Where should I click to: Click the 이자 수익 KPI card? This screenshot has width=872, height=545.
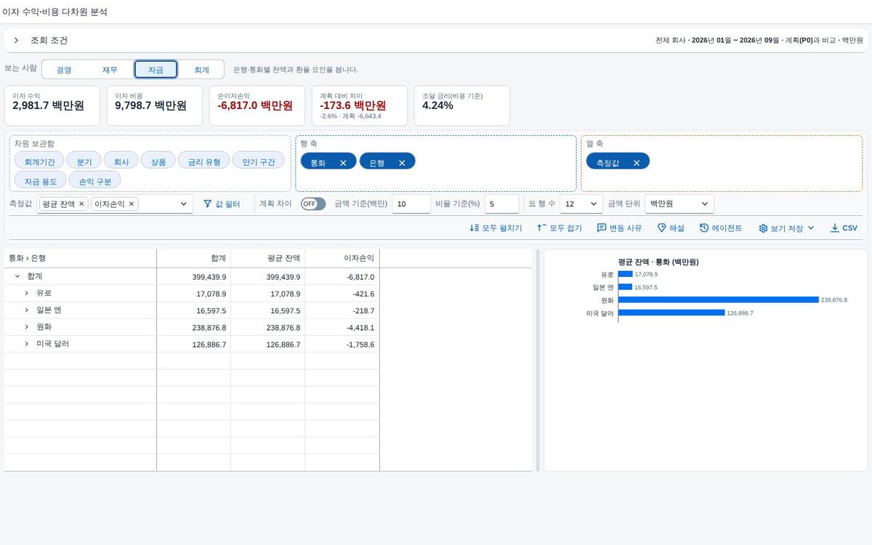(x=54, y=105)
